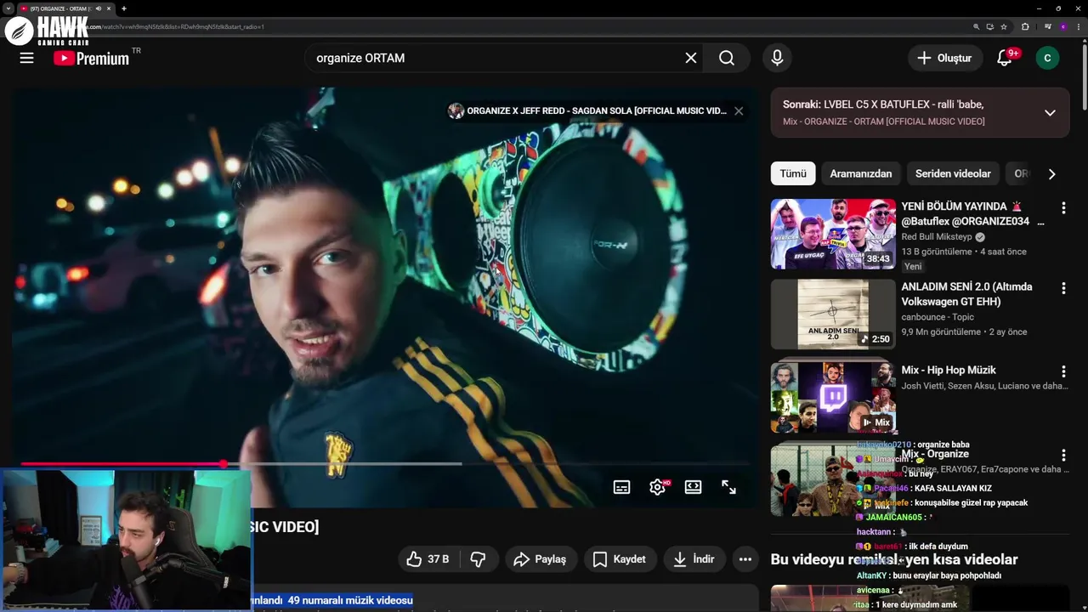1088x612 pixels.
Task: Install the page via address bar screen icon
Action: pos(989,26)
